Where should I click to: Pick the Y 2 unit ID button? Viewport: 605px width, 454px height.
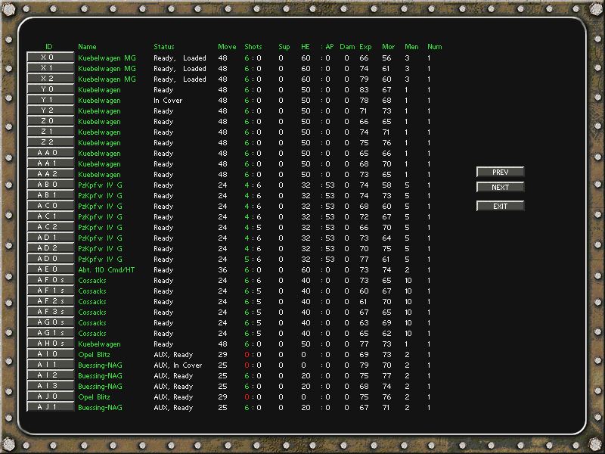point(50,110)
